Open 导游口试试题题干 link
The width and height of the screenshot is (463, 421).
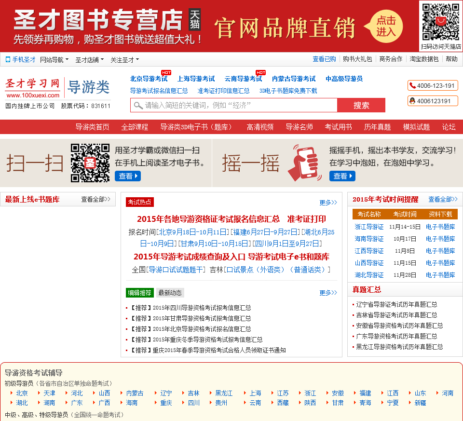pyautogui.click(x=176, y=270)
